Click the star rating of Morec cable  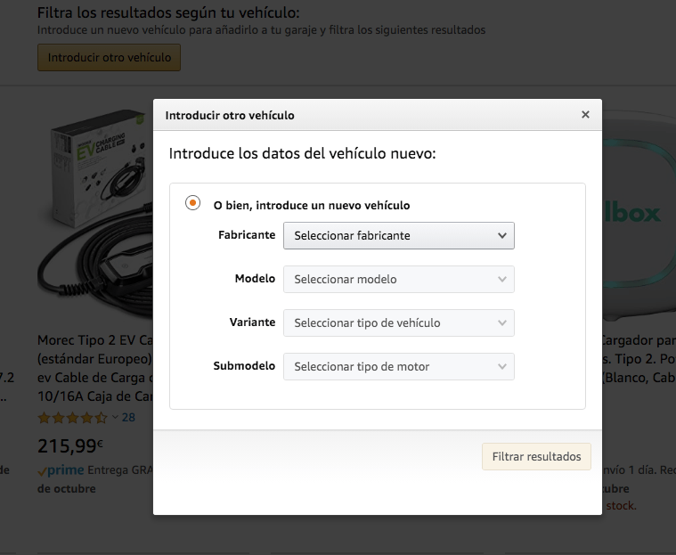[72, 417]
